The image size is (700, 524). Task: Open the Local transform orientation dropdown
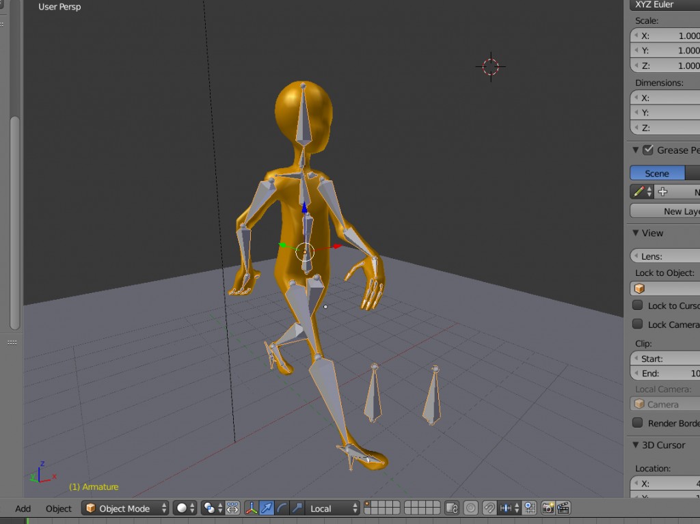click(x=333, y=508)
